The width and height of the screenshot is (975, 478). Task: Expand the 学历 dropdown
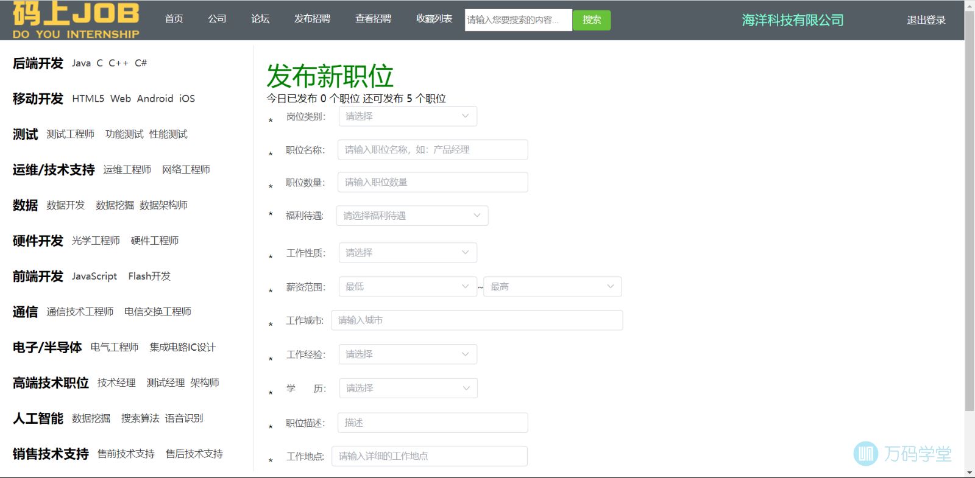pos(408,388)
